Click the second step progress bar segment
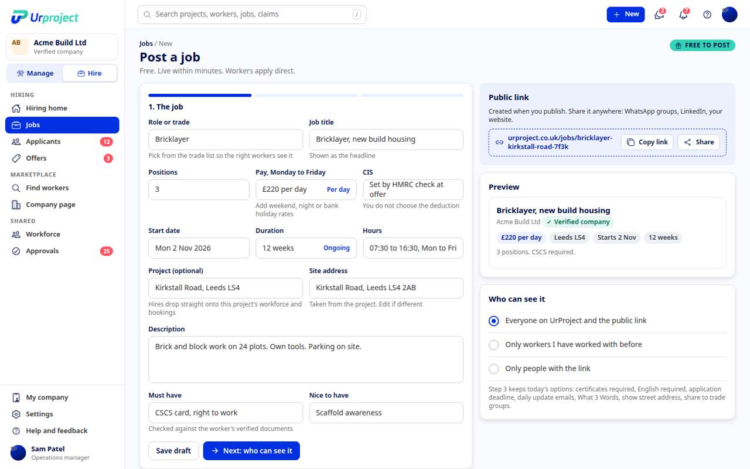Image resolution: width=750 pixels, height=469 pixels. click(306, 95)
